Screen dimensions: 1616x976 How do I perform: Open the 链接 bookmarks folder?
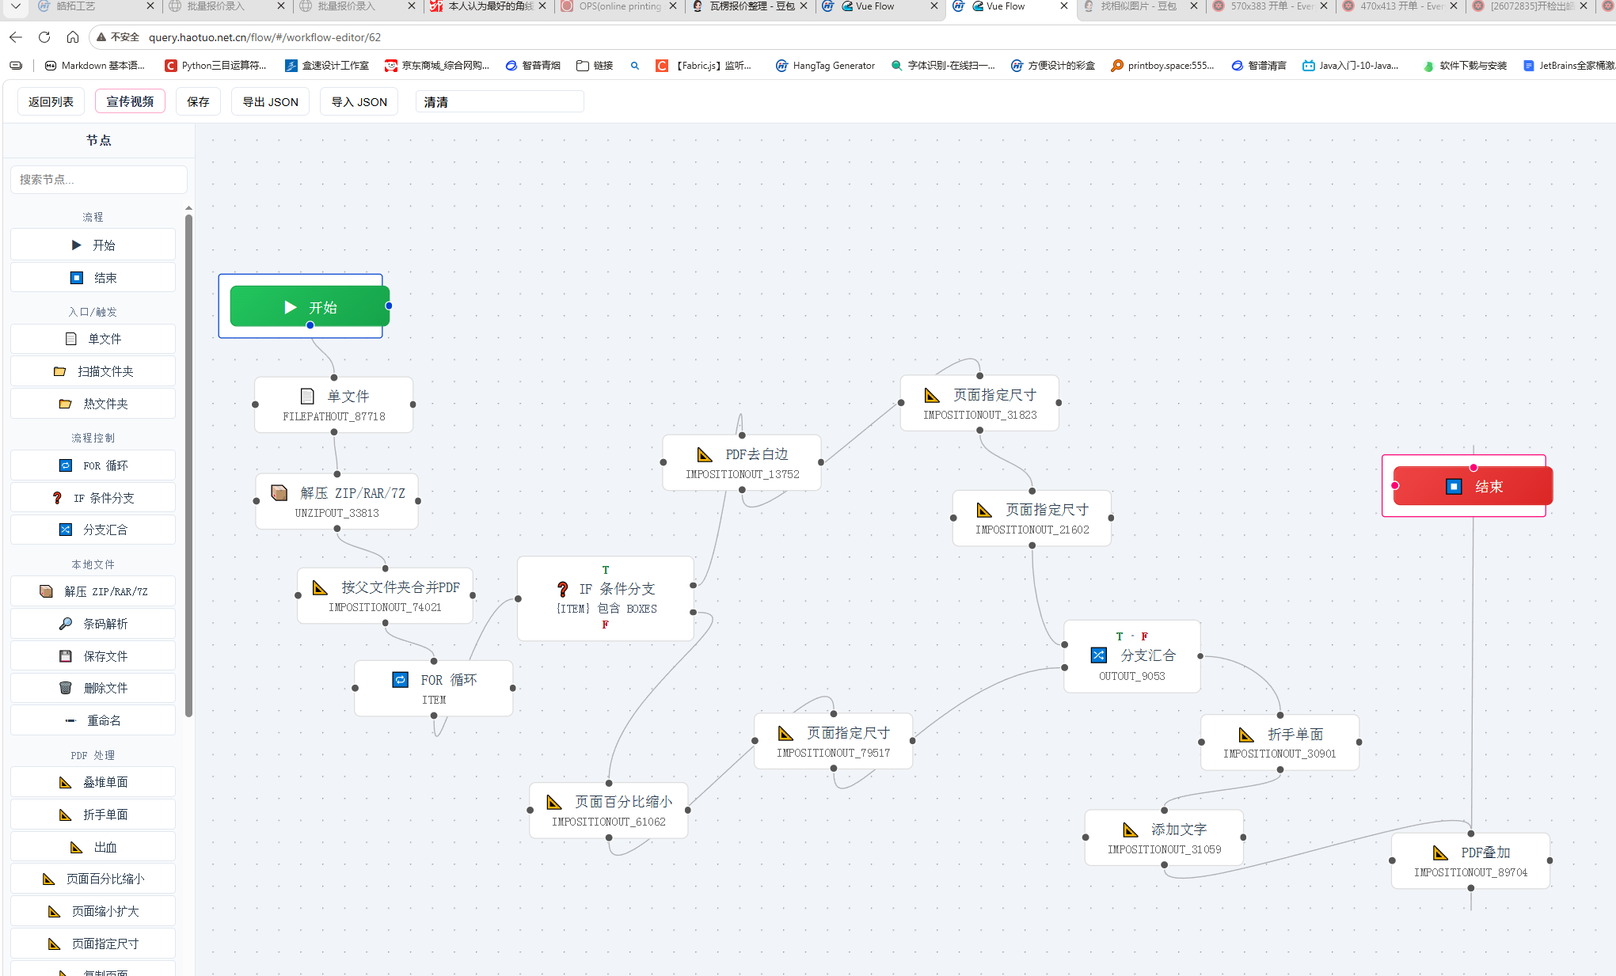coord(595,66)
